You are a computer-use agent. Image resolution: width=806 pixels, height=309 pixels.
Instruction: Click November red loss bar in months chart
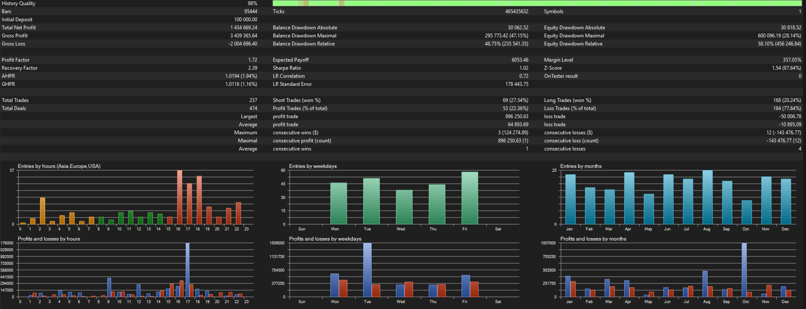click(769, 291)
